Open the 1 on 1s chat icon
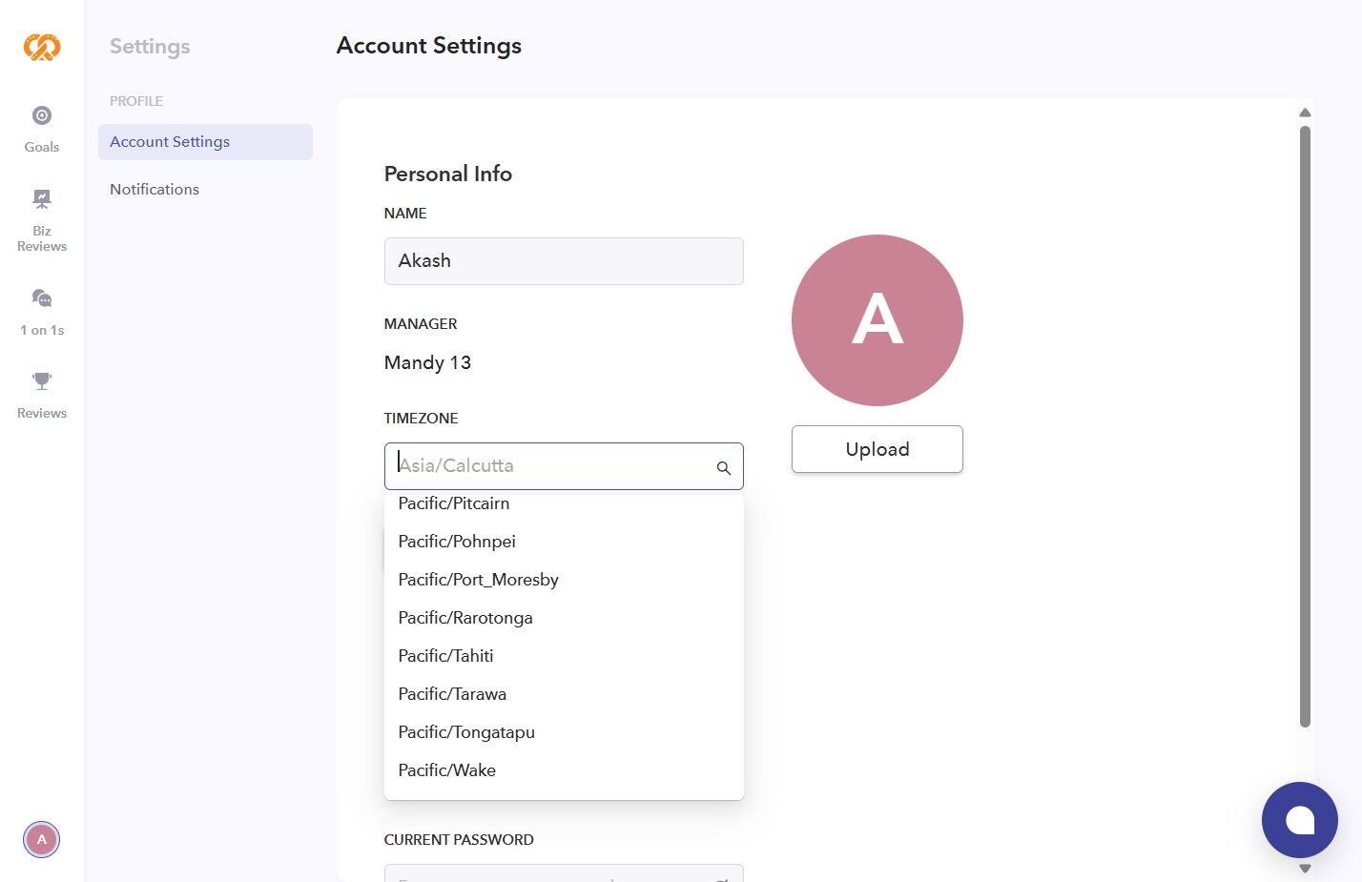Image resolution: width=1362 pixels, height=882 pixels. (x=42, y=298)
